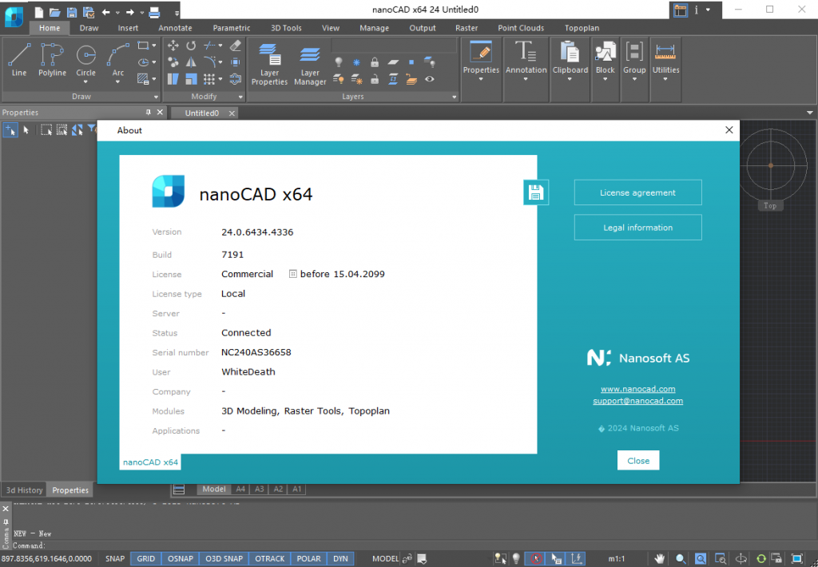Select the Line drawing tool

pos(19,59)
